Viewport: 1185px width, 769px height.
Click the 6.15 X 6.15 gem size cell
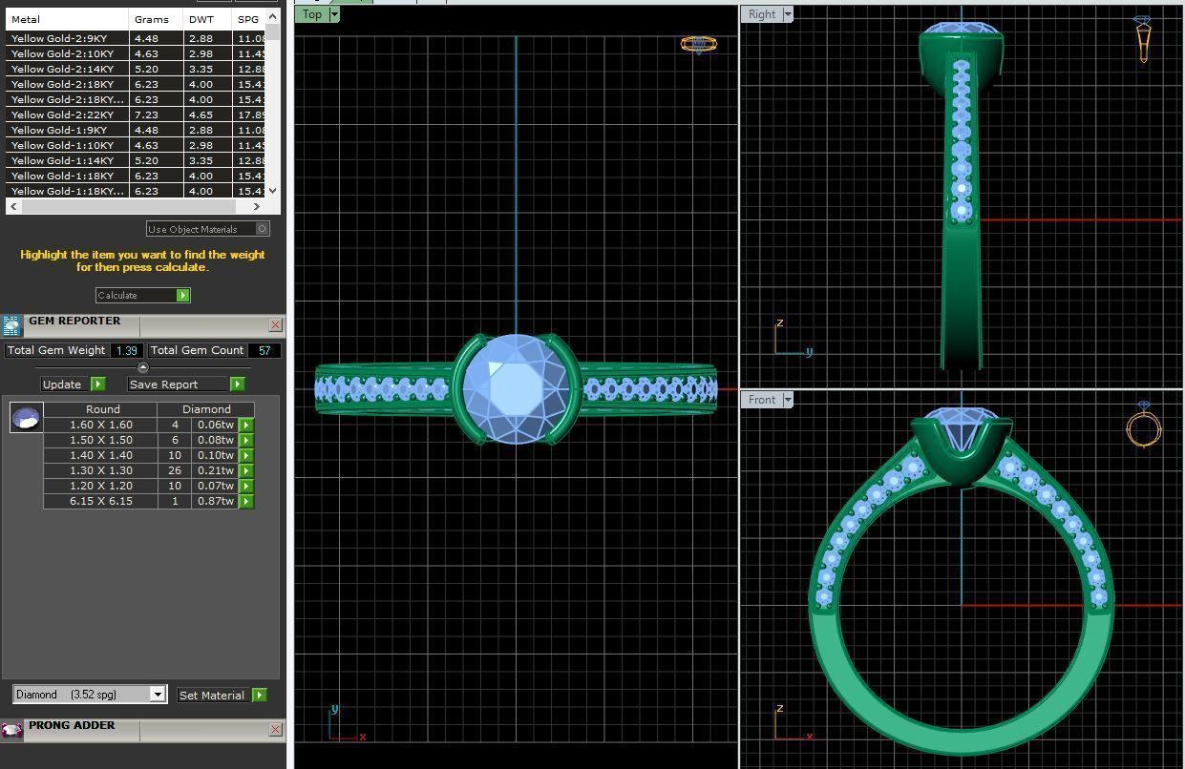[101, 501]
